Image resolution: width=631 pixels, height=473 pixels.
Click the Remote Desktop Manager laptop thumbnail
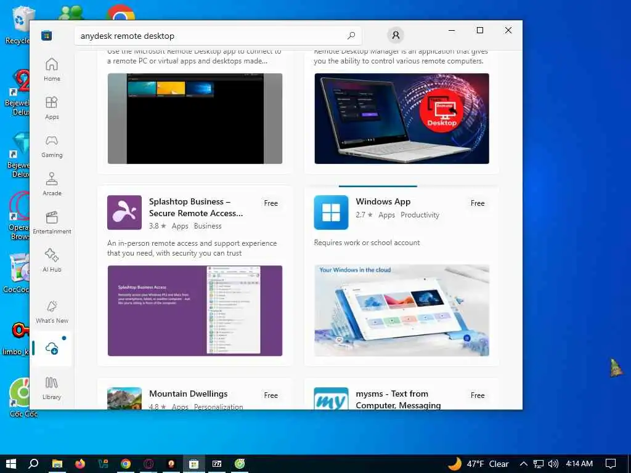click(402, 119)
